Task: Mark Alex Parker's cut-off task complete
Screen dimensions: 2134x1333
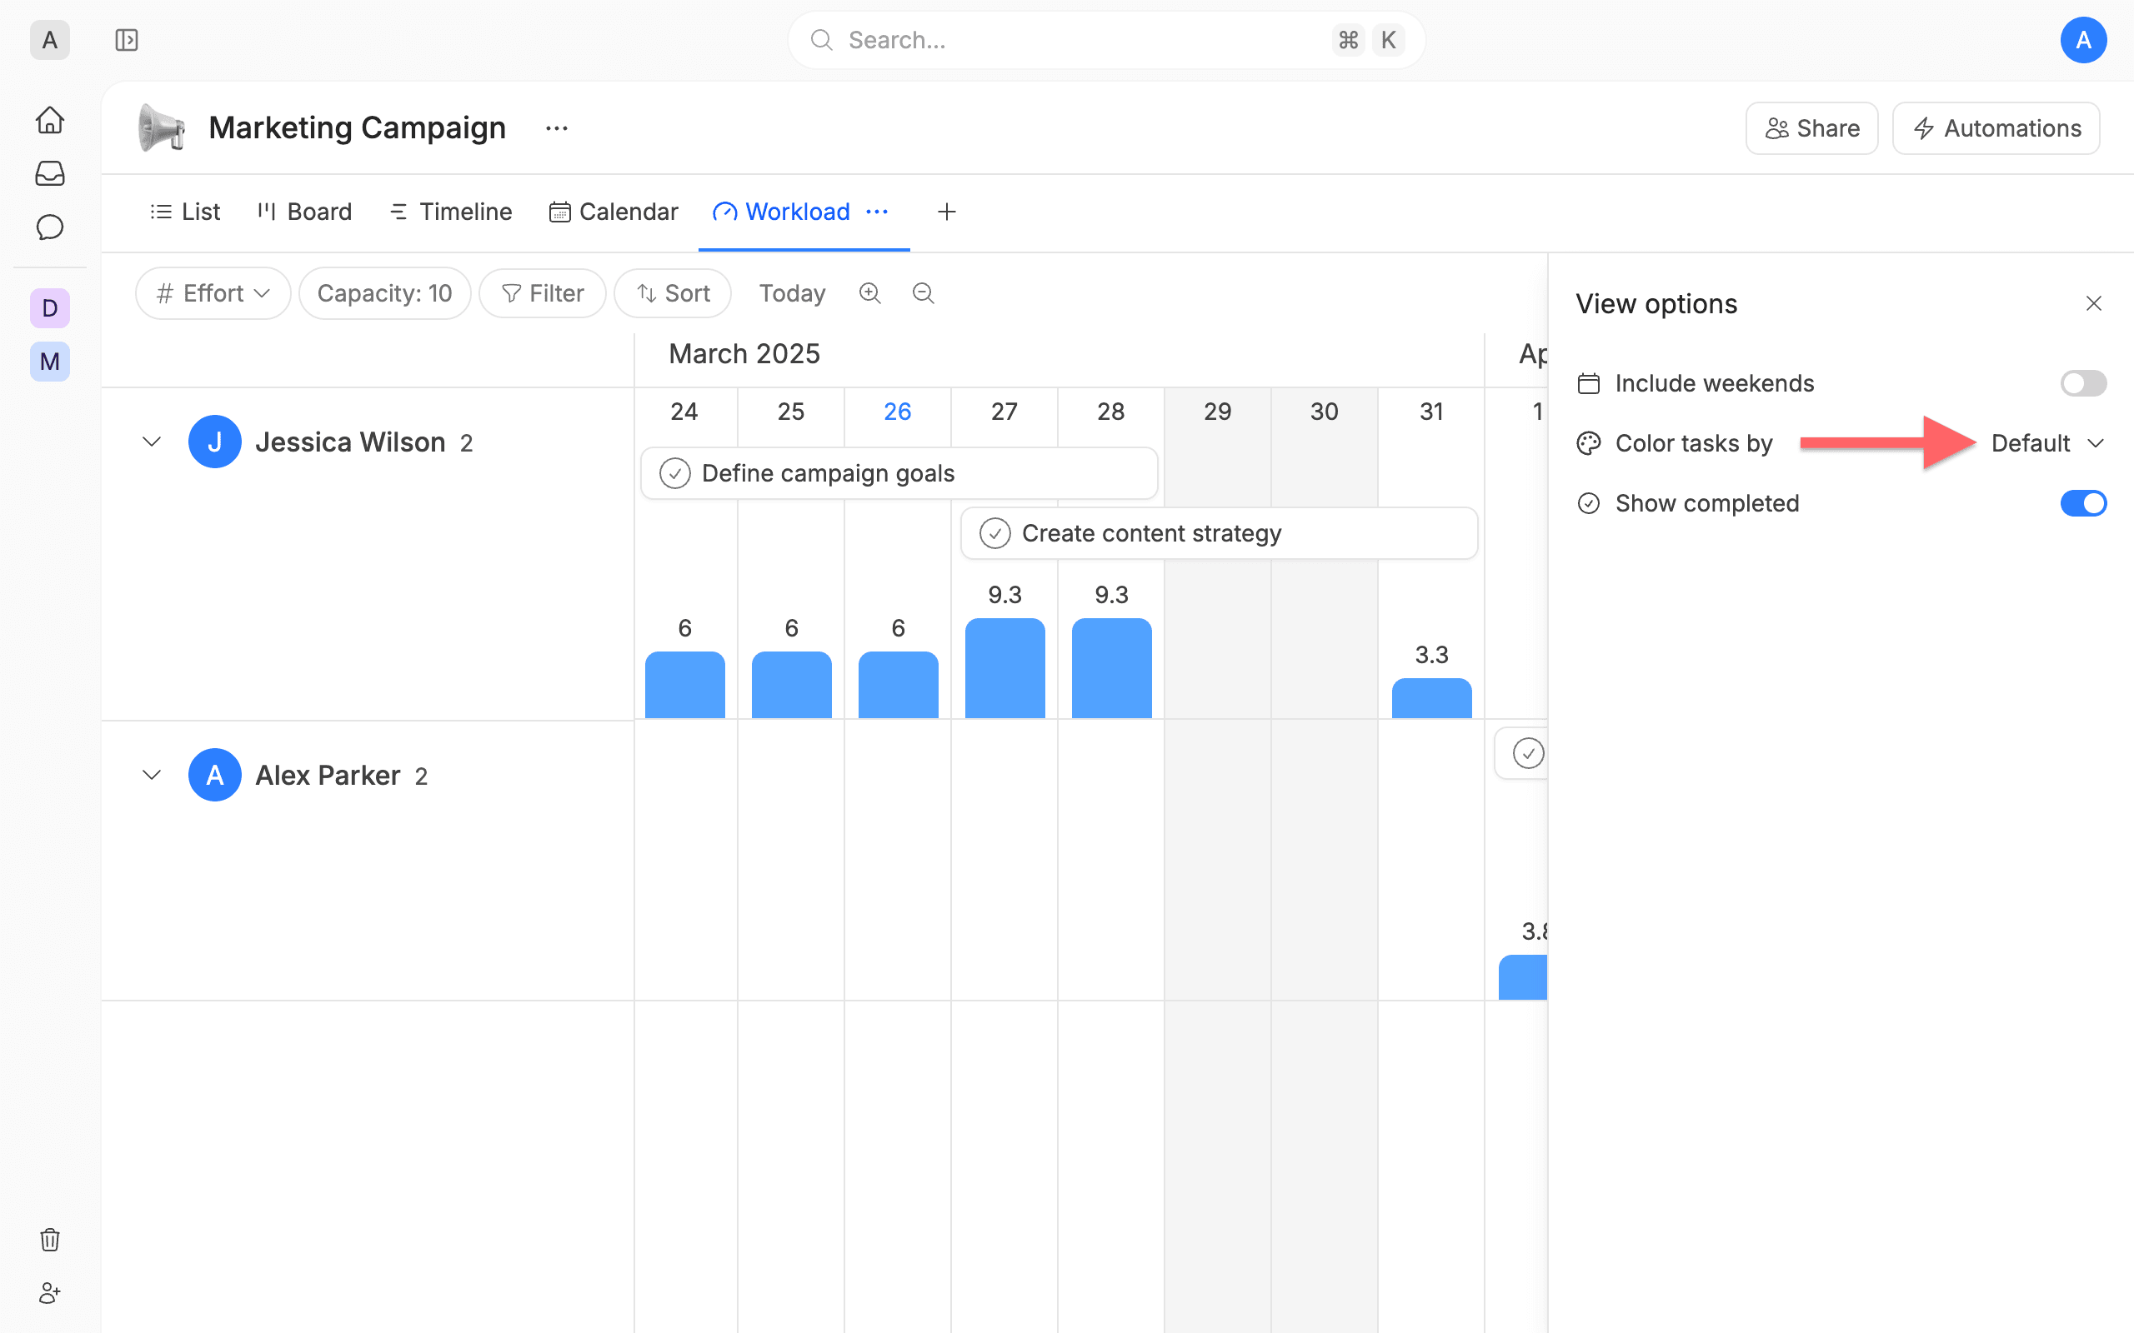Action: point(1528,754)
